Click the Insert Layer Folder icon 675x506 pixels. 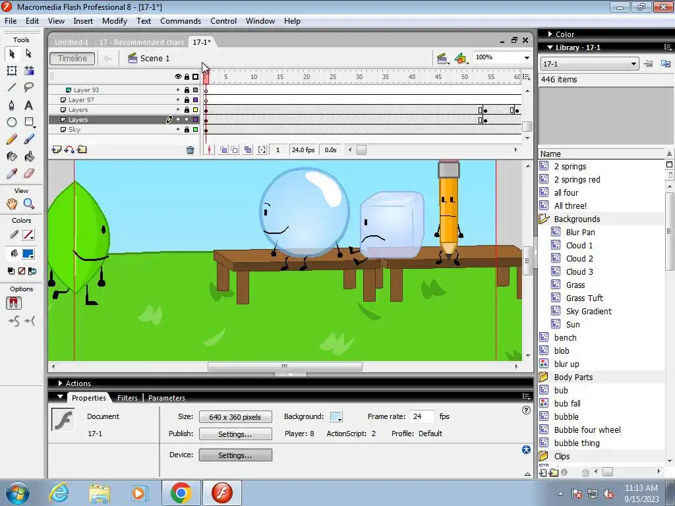[82, 150]
